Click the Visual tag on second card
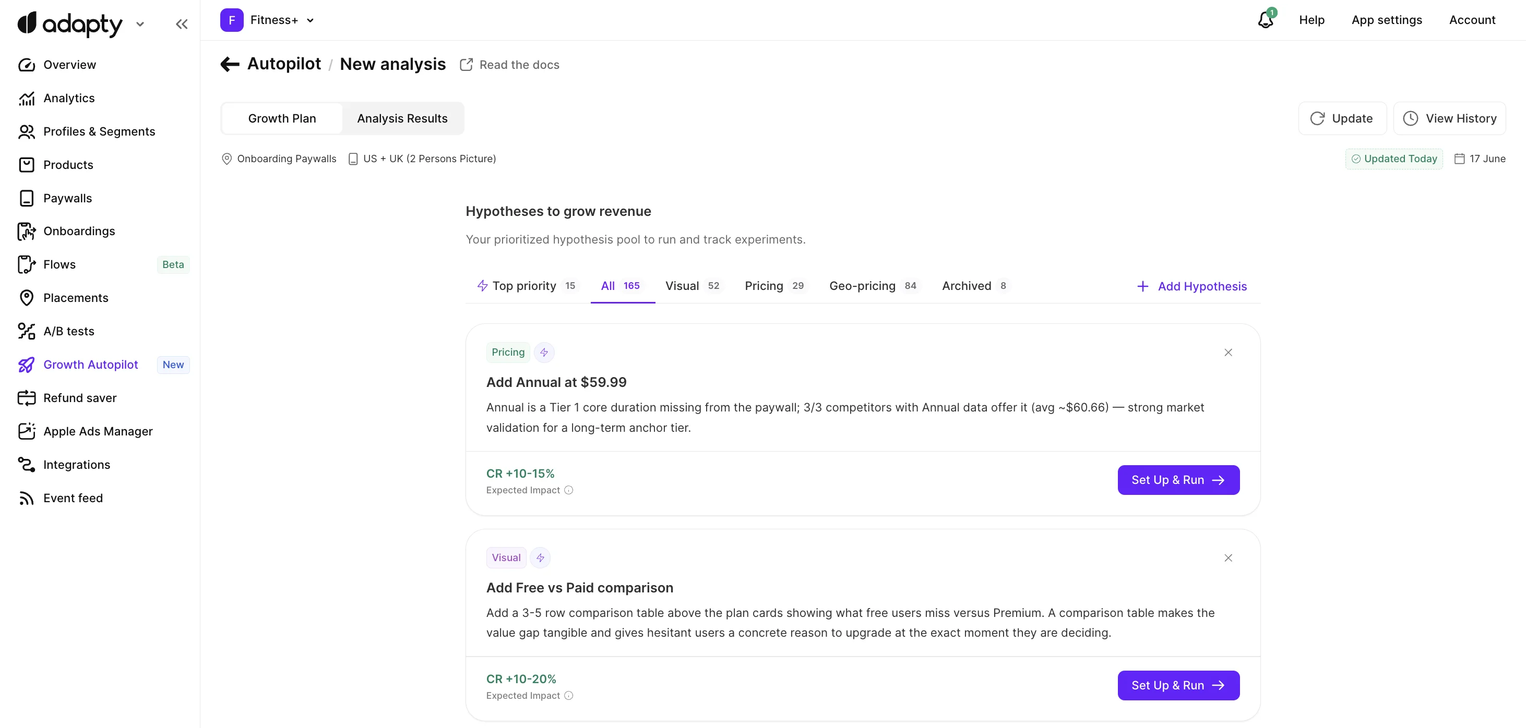Screen dimensions: 1526x728 [506, 557]
